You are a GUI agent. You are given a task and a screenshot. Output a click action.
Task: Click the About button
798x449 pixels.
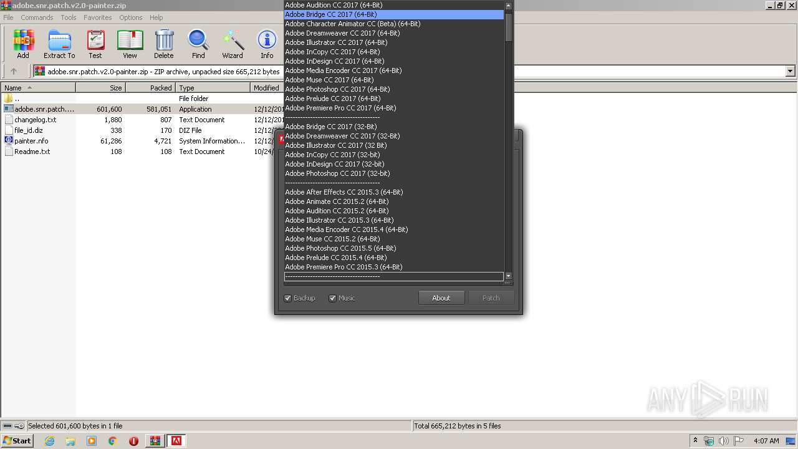tap(441, 298)
